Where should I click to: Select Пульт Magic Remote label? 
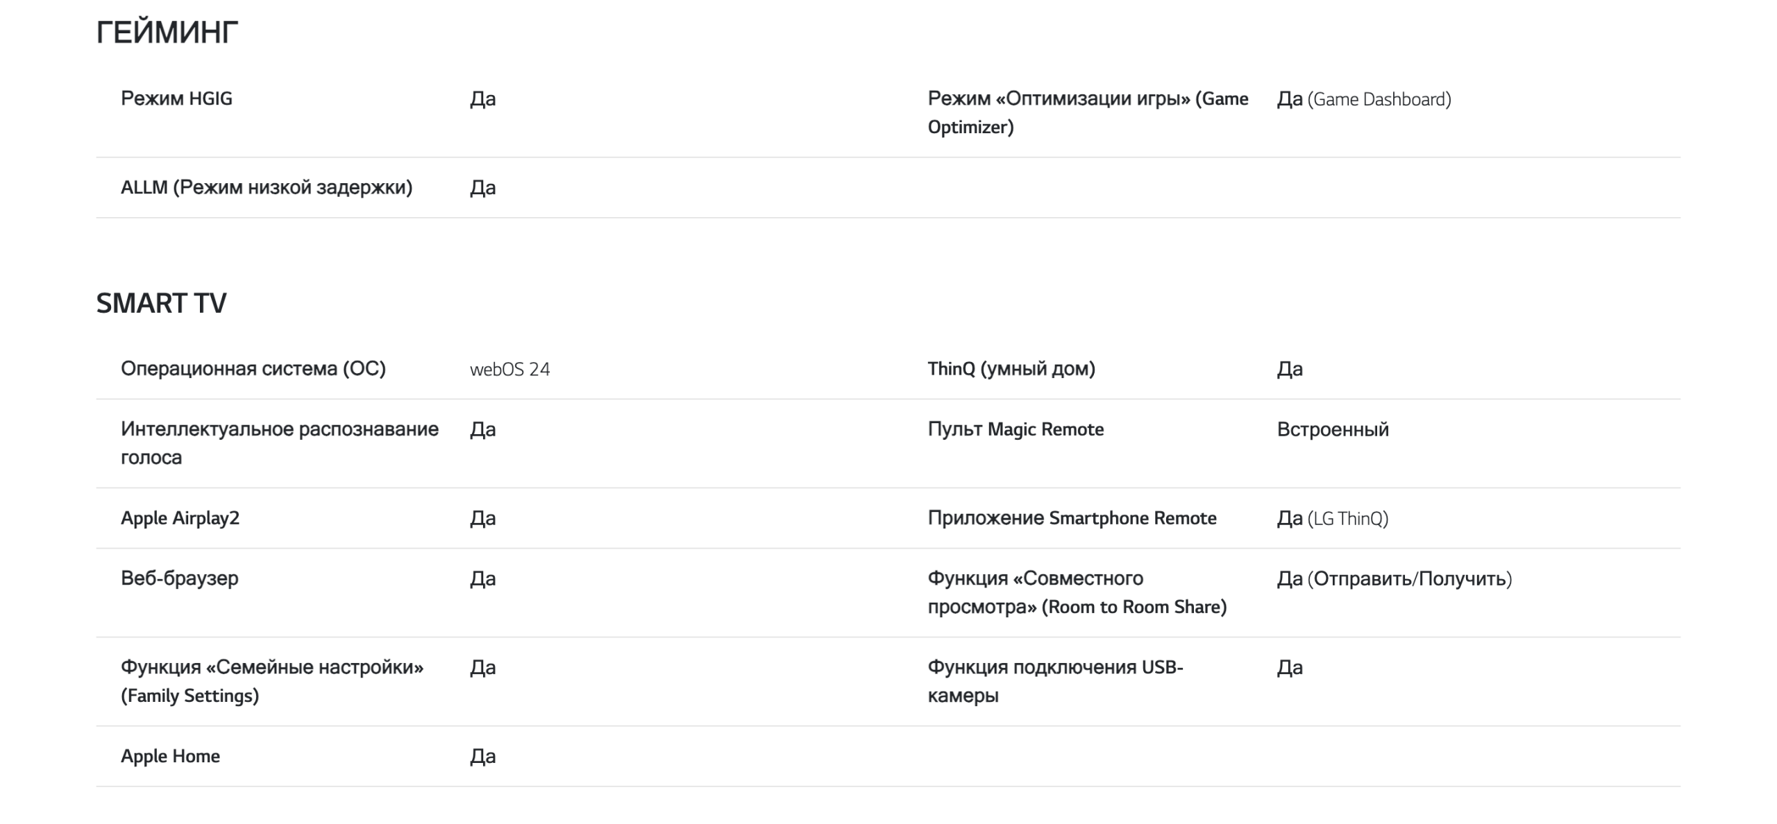coord(1016,429)
